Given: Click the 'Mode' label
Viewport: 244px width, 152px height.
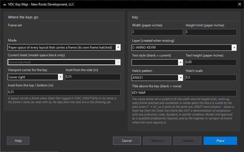Looking at the screenshot, I should coord(12,40).
